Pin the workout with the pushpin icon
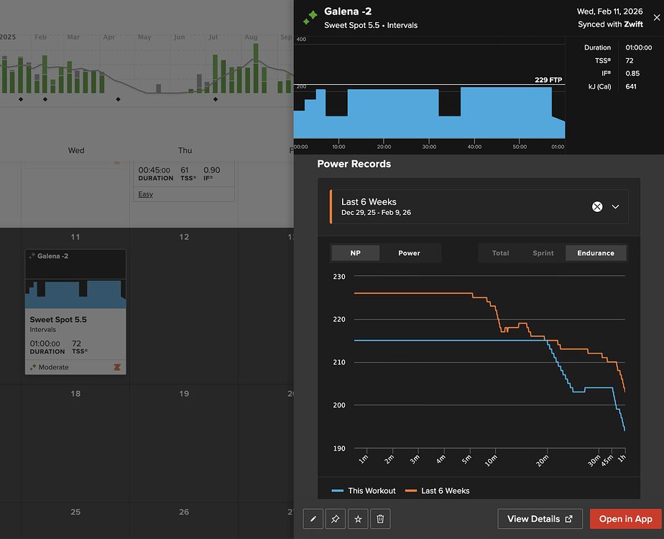Viewport: 664px width, 539px height. pyautogui.click(x=336, y=519)
